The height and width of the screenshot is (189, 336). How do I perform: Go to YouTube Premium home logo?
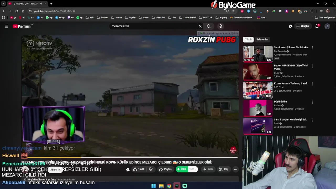coord(22,26)
